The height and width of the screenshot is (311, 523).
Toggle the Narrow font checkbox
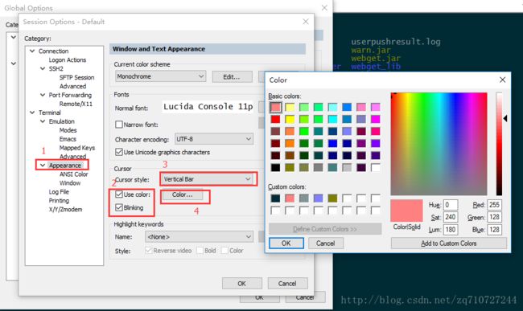pos(119,125)
